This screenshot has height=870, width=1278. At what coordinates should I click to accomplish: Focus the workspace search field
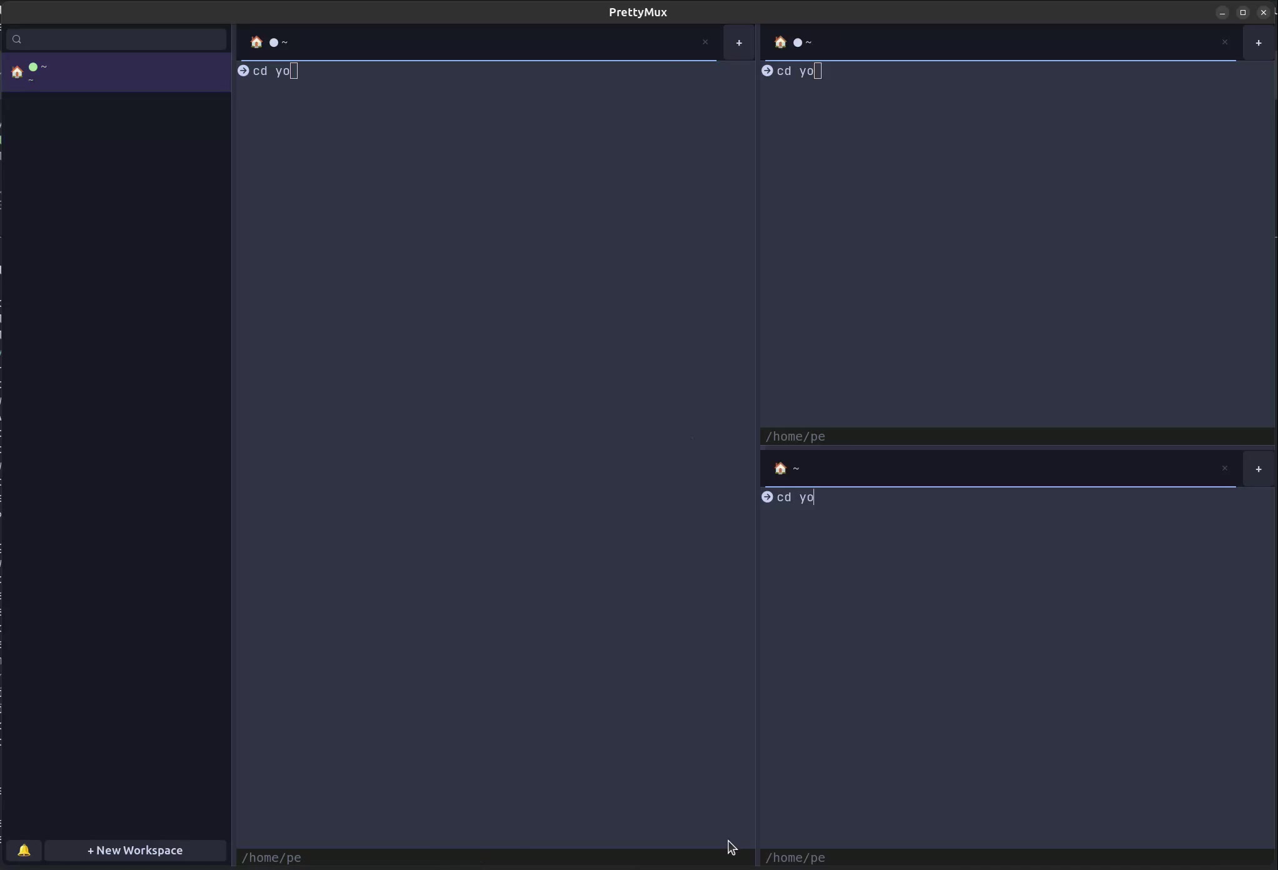pyautogui.click(x=125, y=39)
